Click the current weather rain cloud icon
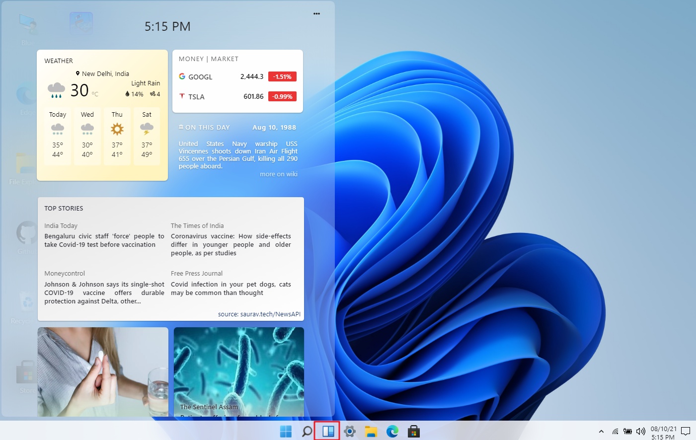696x440 pixels. [x=56, y=90]
